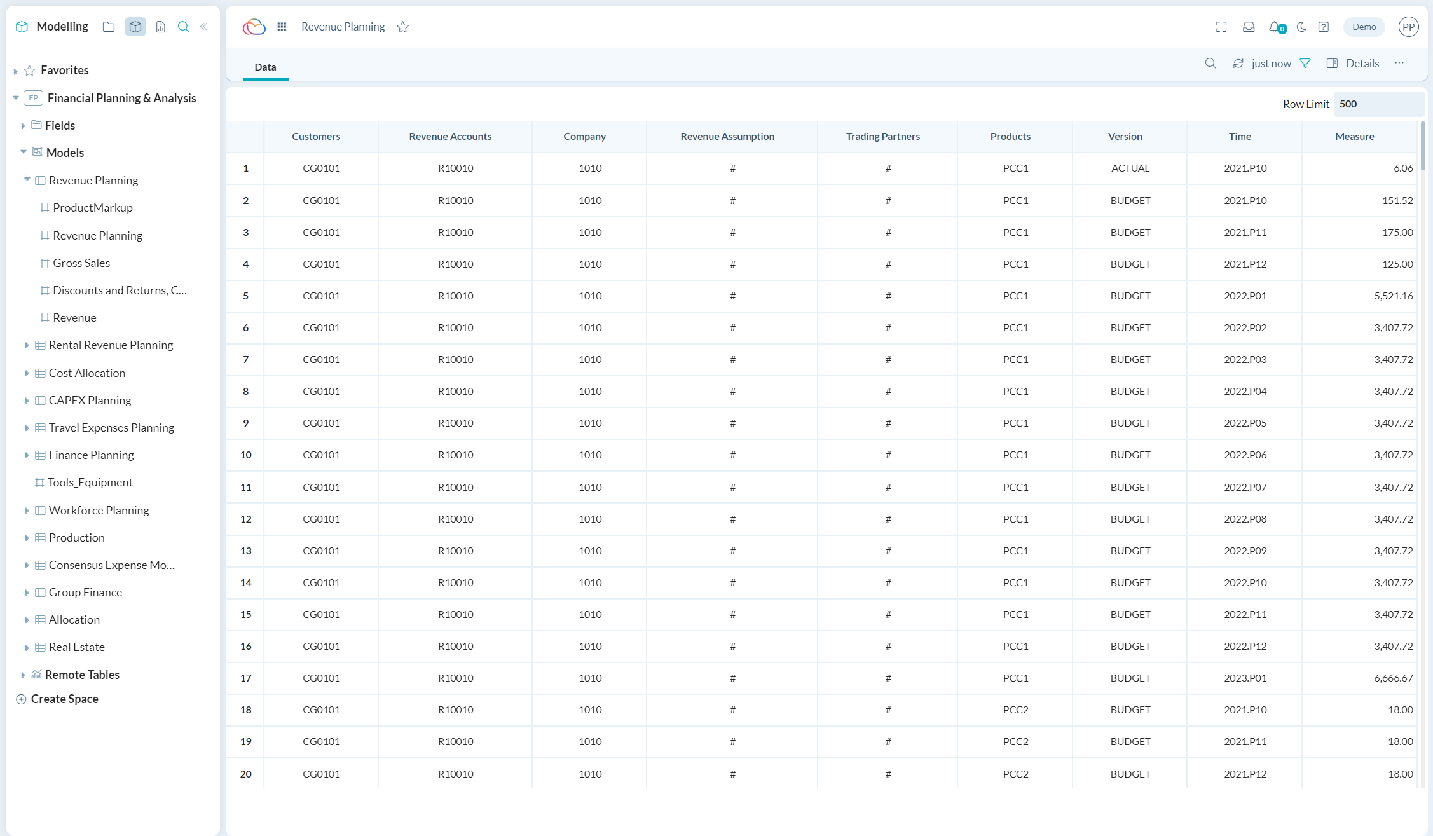
Task: Open the search icon in Modelling sidebar
Action: point(184,27)
